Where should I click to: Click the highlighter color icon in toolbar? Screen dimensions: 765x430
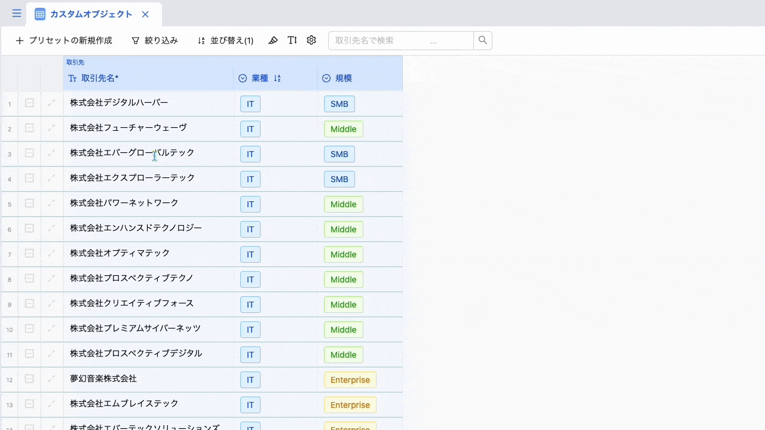point(273,41)
